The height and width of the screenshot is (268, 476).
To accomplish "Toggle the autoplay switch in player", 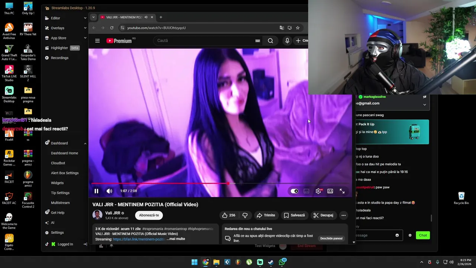I will pyautogui.click(x=295, y=191).
